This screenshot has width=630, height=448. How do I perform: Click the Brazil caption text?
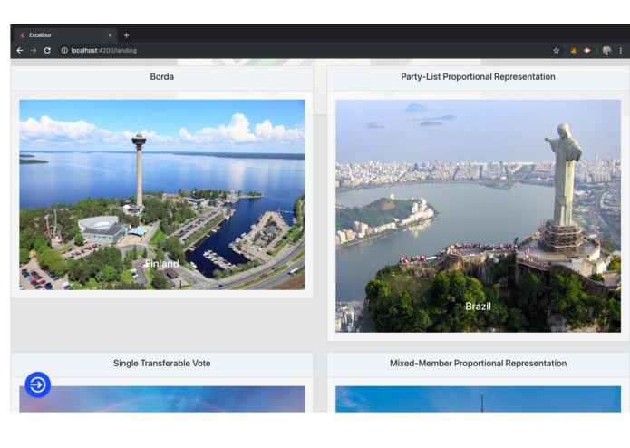(x=478, y=307)
